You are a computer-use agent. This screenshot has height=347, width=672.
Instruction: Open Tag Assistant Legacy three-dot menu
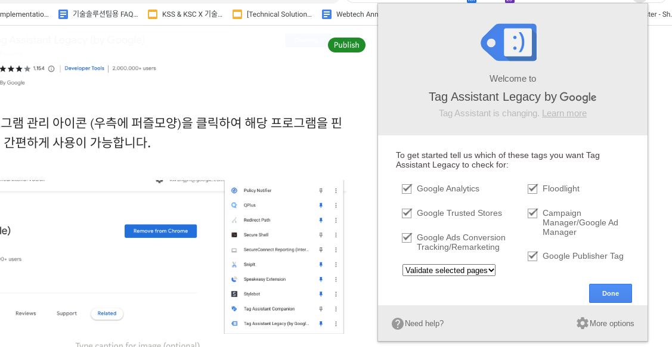(x=336, y=323)
